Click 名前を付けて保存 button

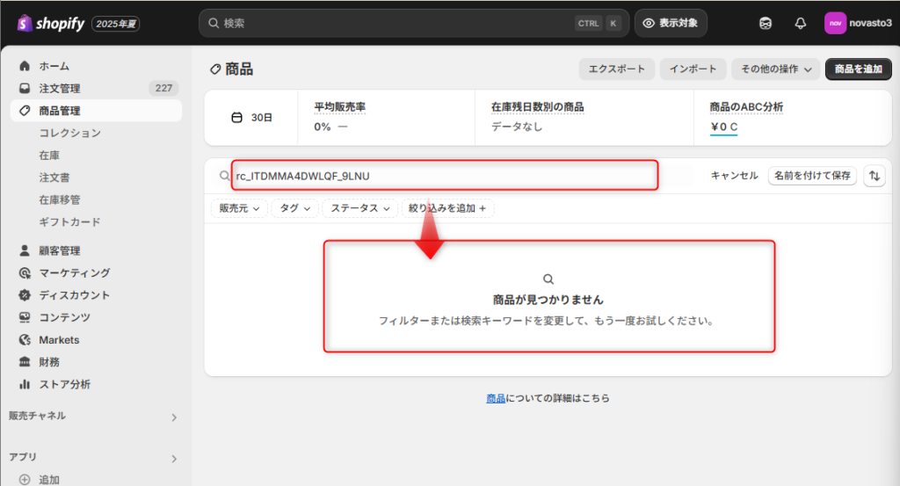pyautogui.click(x=812, y=176)
